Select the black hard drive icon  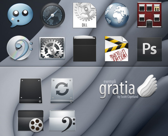[30, 91]
